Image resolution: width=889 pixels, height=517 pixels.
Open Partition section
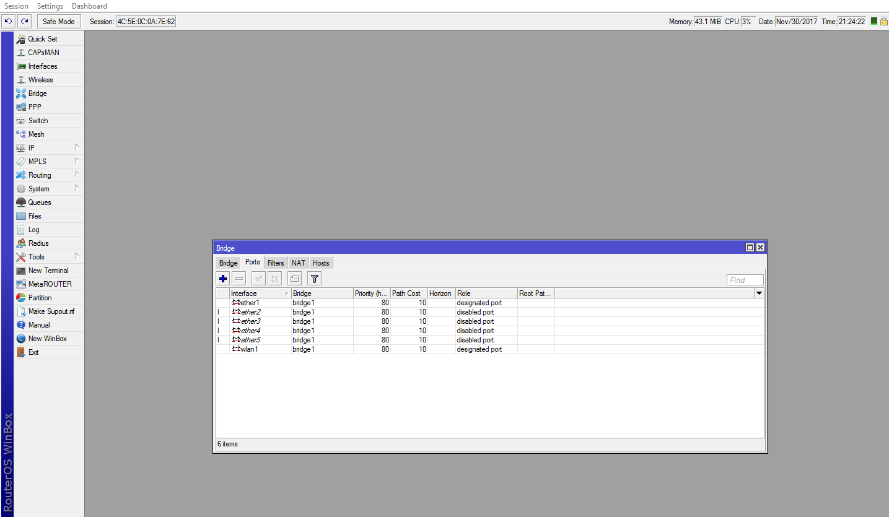click(x=49, y=298)
